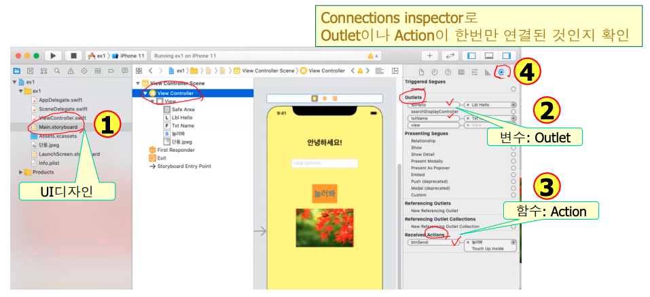Click the manual triggered segue connection circle

click(513, 89)
